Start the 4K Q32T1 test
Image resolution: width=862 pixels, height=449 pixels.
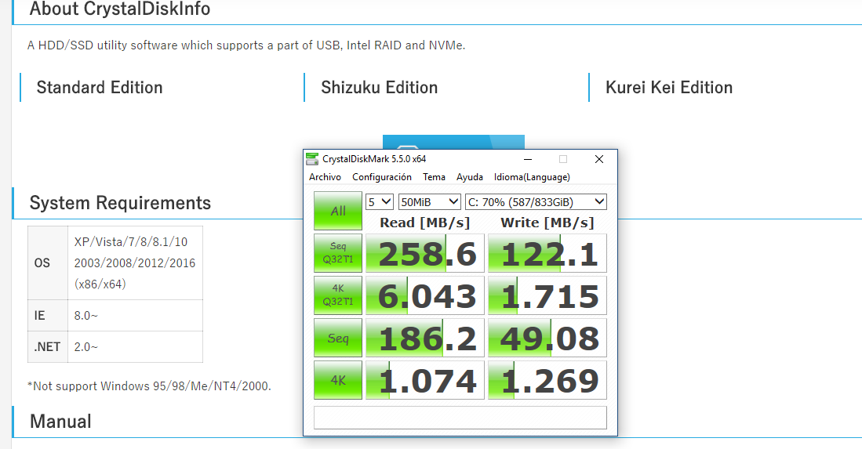point(338,295)
